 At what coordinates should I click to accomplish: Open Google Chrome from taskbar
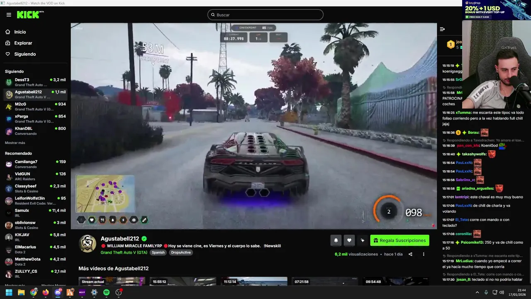click(x=33, y=292)
